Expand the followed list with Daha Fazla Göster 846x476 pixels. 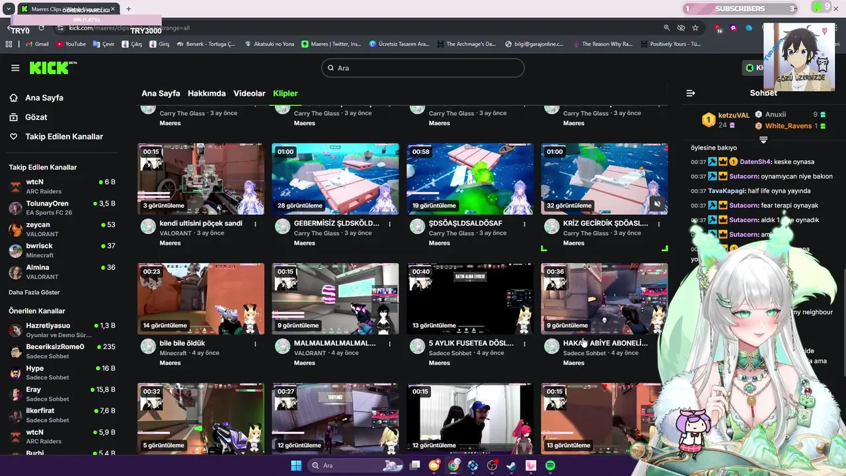click(x=34, y=292)
